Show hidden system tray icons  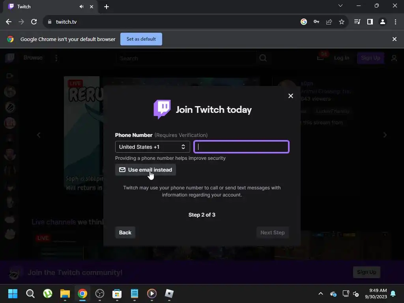pos(321,294)
